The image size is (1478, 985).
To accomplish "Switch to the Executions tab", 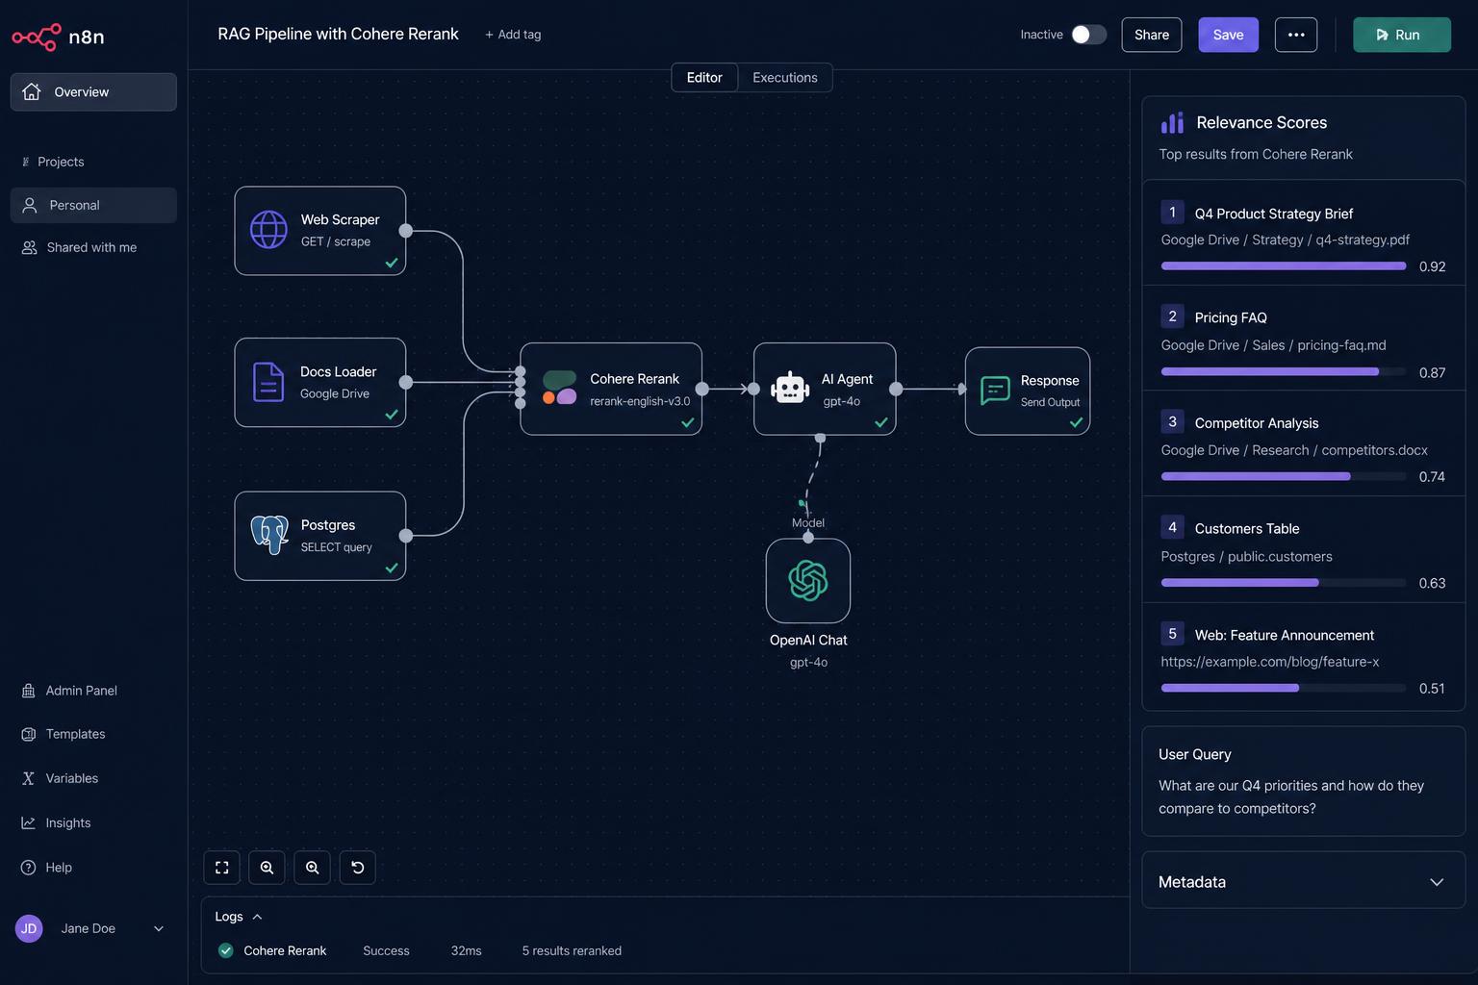I will click(785, 78).
